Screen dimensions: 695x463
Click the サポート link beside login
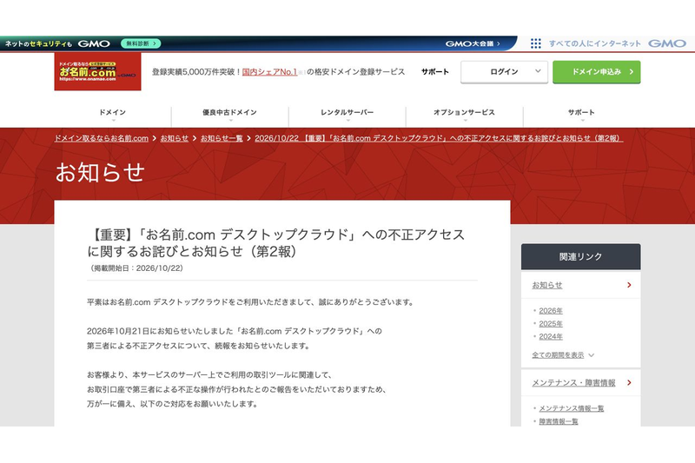435,72
